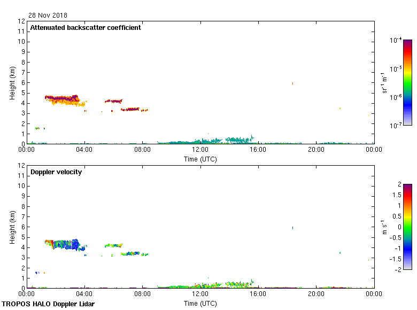Click the "Doppler velocity" plot title
Image resolution: width=417 pixels, height=310 pixels.
[56, 172]
